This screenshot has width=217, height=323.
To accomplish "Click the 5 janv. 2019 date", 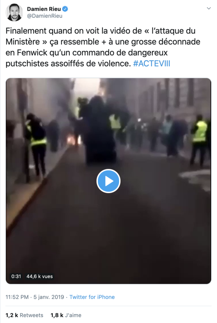I will coord(49,297).
